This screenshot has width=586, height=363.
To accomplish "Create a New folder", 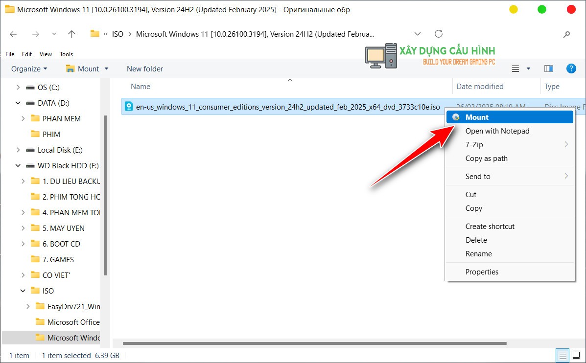I will pyautogui.click(x=145, y=68).
